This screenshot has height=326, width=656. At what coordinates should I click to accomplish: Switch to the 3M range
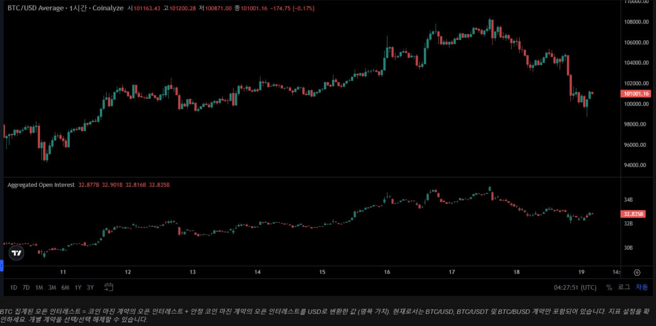(x=52, y=288)
